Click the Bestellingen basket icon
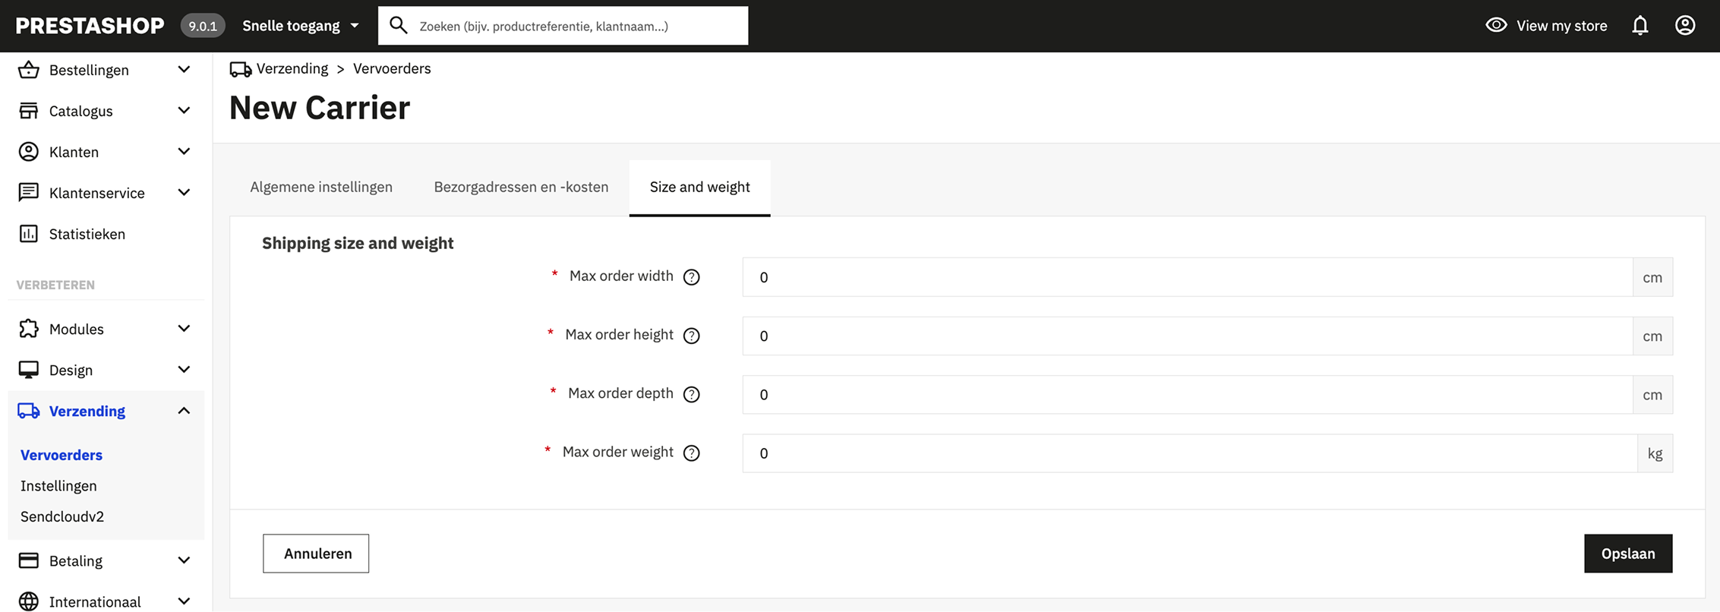This screenshot has width=1720, height=612. [29, 70]
